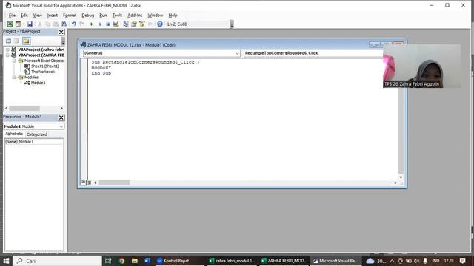Open the Help menu

pos(173,15)
